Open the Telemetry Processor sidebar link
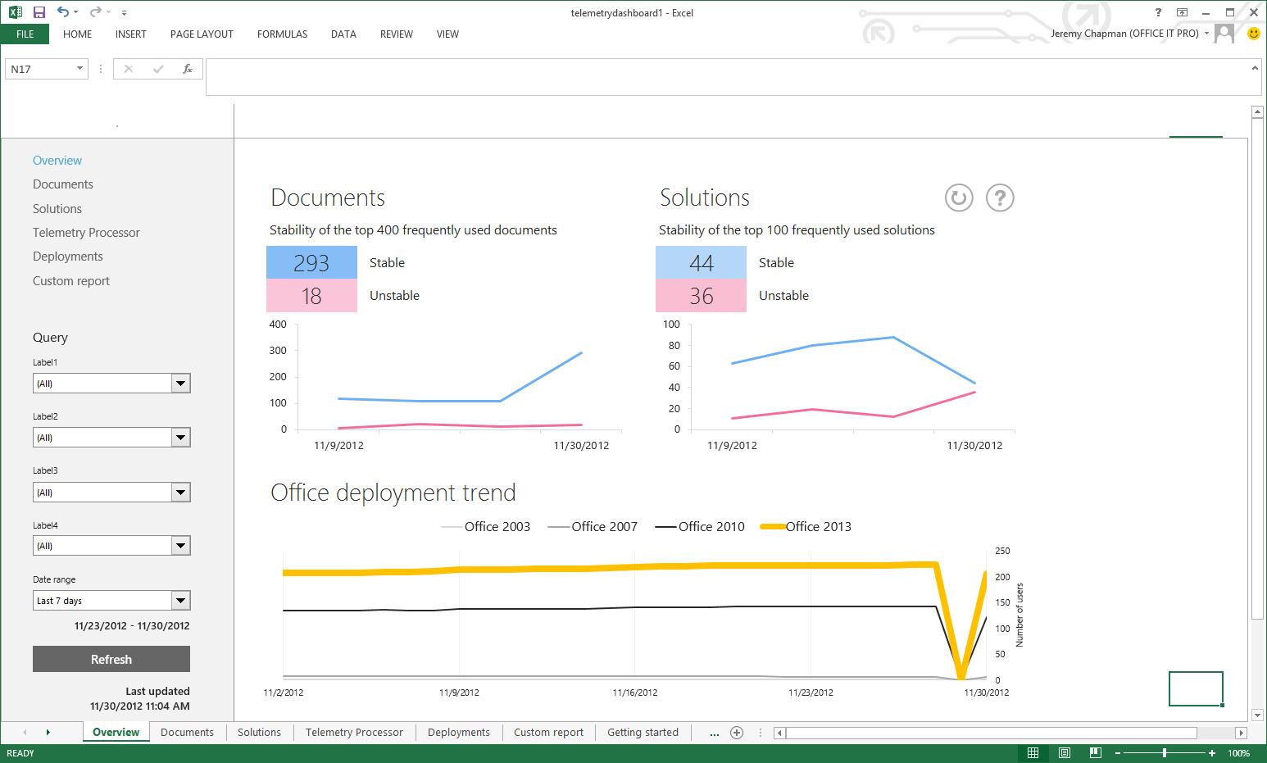 click(86, 233)
